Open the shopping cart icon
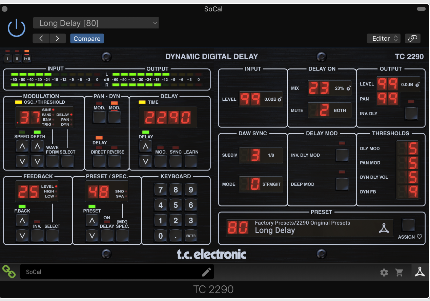 (400, 272)
